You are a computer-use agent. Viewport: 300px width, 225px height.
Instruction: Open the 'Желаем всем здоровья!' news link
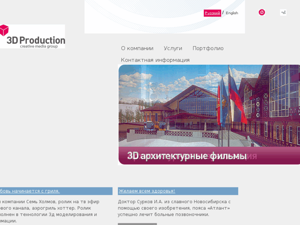point(147,191)
